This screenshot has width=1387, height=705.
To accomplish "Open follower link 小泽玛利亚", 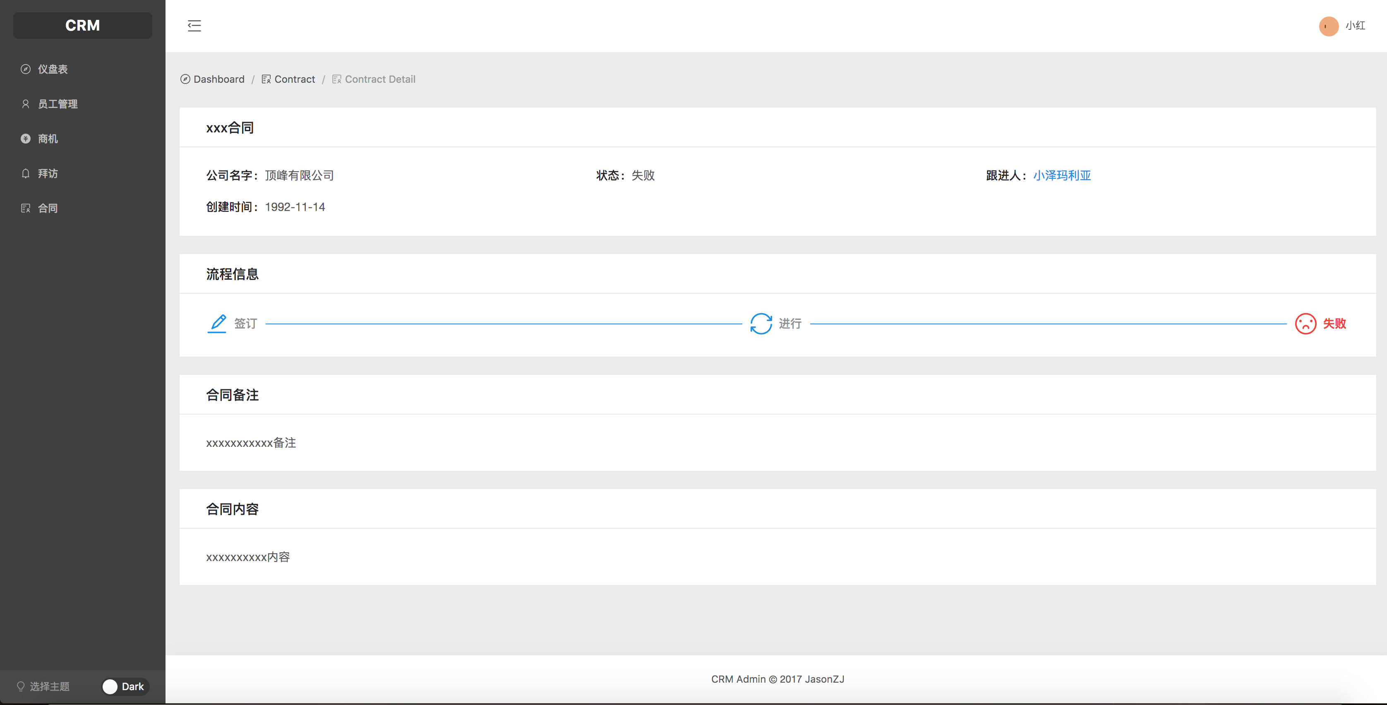I will [x=1062, y=175].
